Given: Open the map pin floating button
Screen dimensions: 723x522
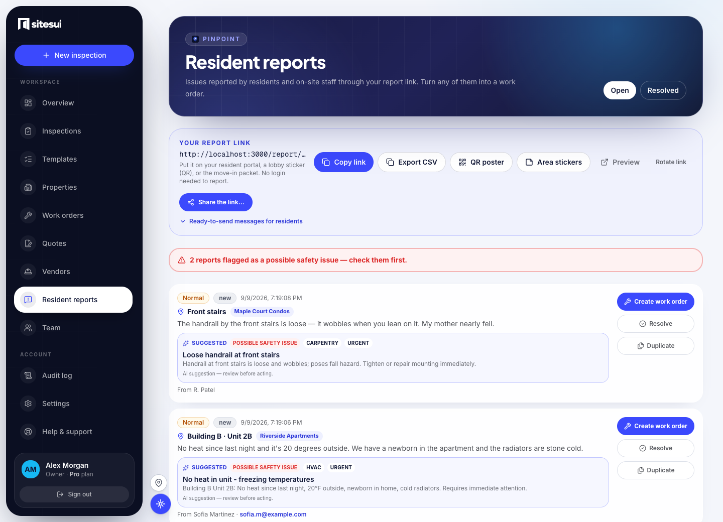Looking at the screenshot, I should coord(159,483).
